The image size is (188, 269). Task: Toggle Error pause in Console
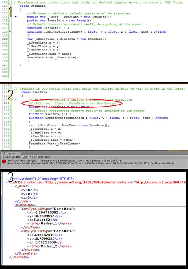coord(44,157)
